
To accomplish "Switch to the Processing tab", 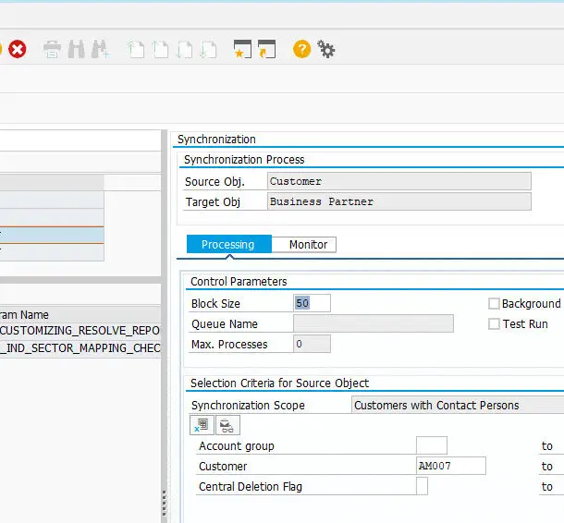I will coord(228,245).
